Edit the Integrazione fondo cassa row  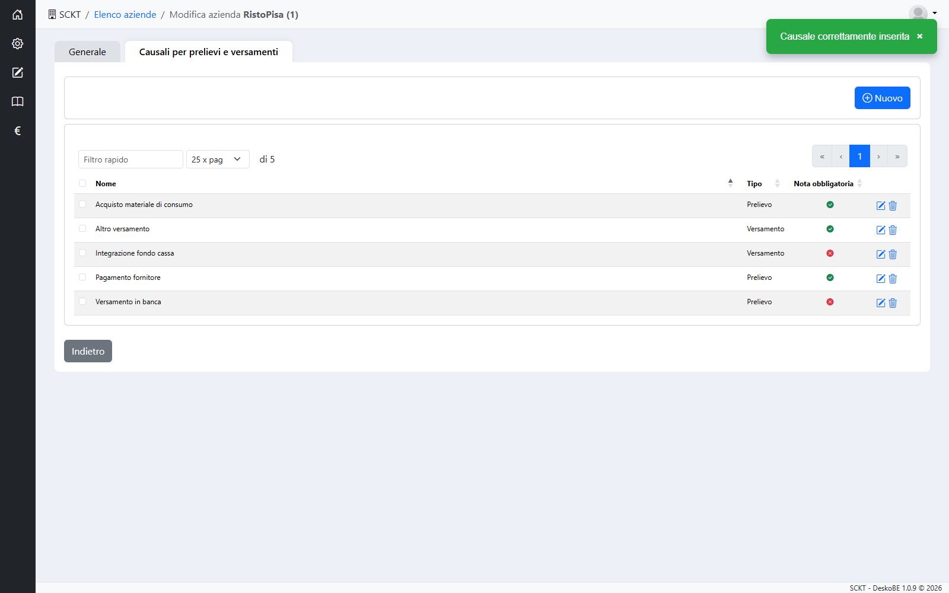click(x=881, y=254)
